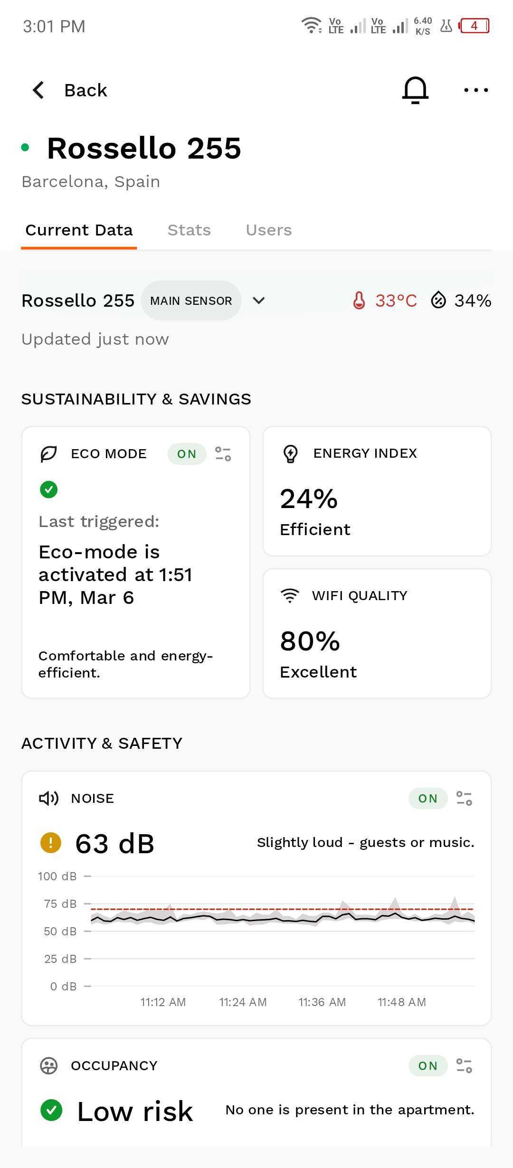Viewport: 513px width, 1168px height.
Task: Tap the Back text button
Action: point(85,90)
